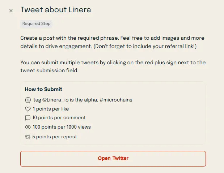Click the comment speech bubble icon

(x=28, y=118)
